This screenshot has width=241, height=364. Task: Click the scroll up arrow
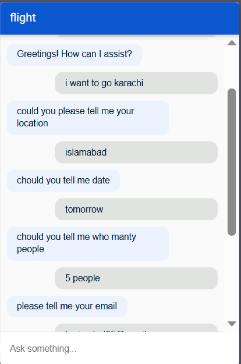232,43
